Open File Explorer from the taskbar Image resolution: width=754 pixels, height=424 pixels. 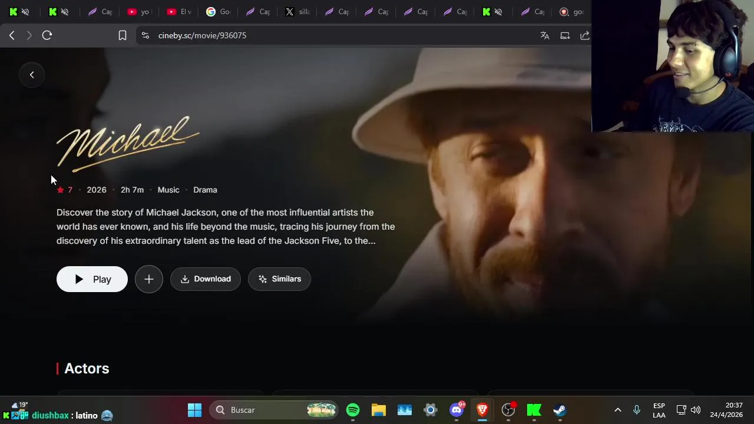point(379,410)
